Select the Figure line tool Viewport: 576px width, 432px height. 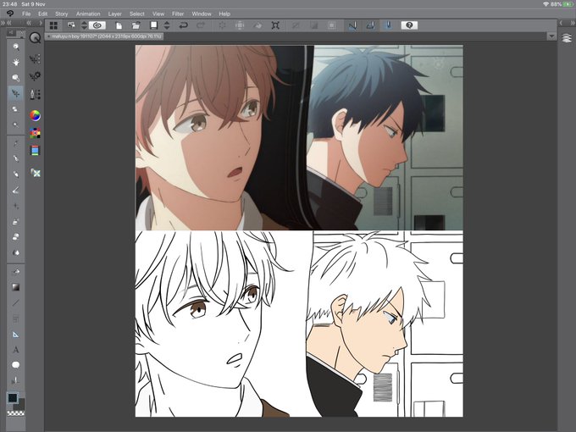[x=16, y=303]
